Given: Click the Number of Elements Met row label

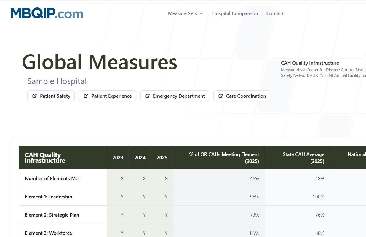Looking at the screenshot, I should (52, 179).
